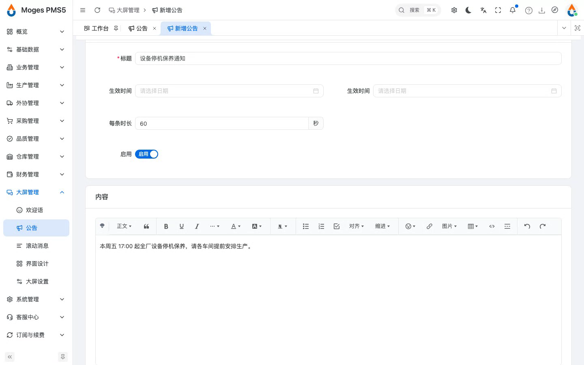The width and height of the screenshot is (584, 365).
Task: Undo the last edit in the editor
Action: tap(527, 226)
